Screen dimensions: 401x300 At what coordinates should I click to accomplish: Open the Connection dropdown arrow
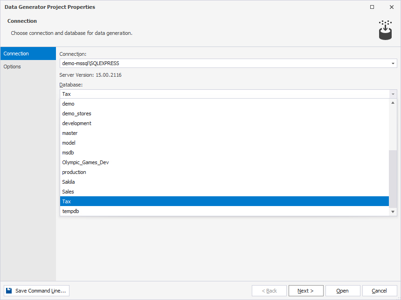pyautogui.click(x=393, y=63)
